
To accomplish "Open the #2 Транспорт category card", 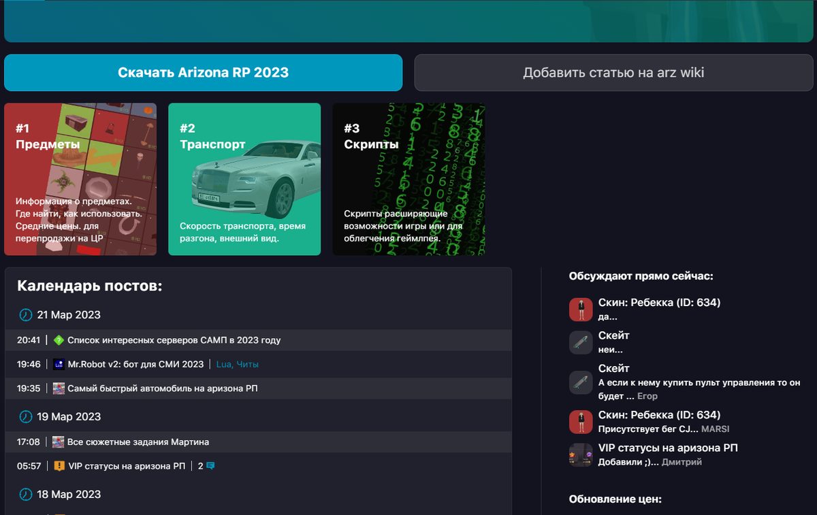I will pyautogui.click(x=244, y=179).
